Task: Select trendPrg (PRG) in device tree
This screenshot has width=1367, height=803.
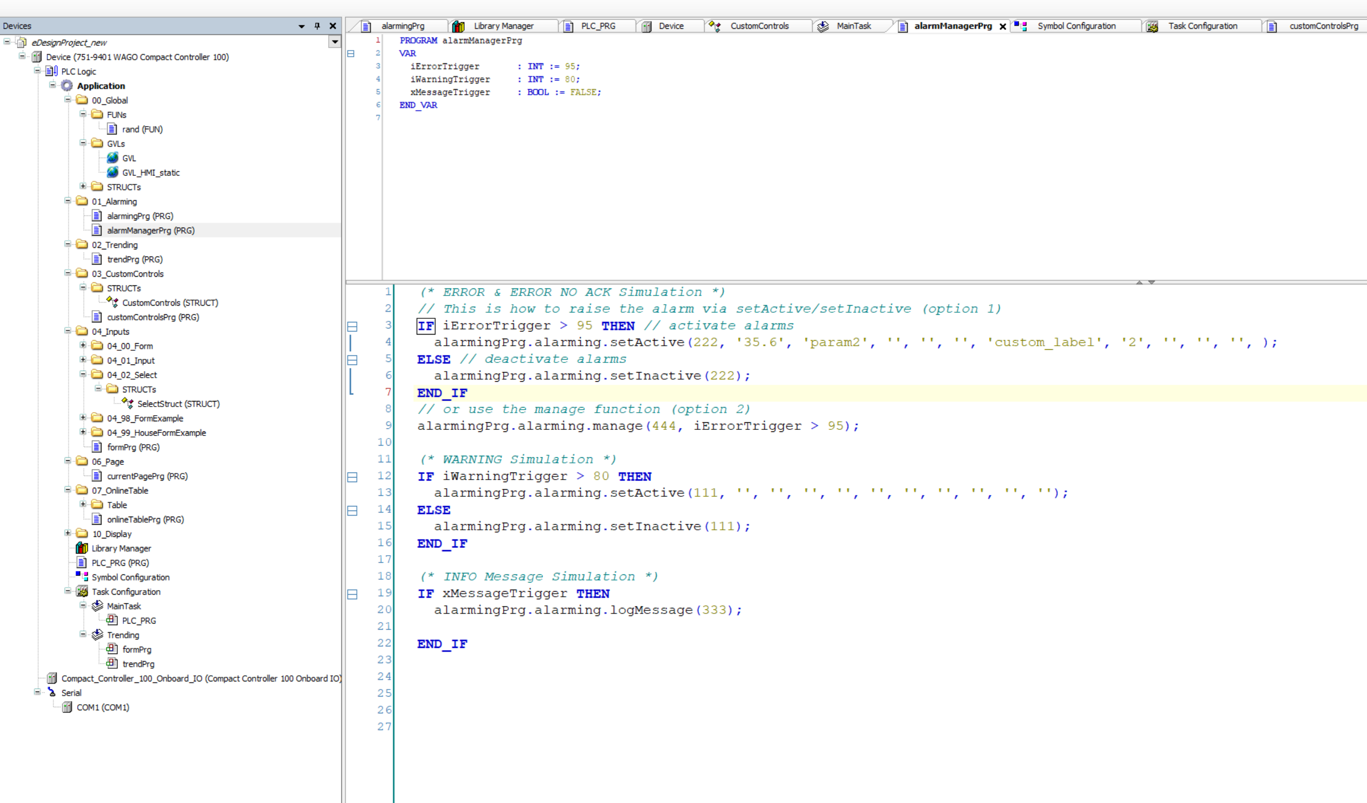Action: [x=134, y=259]
